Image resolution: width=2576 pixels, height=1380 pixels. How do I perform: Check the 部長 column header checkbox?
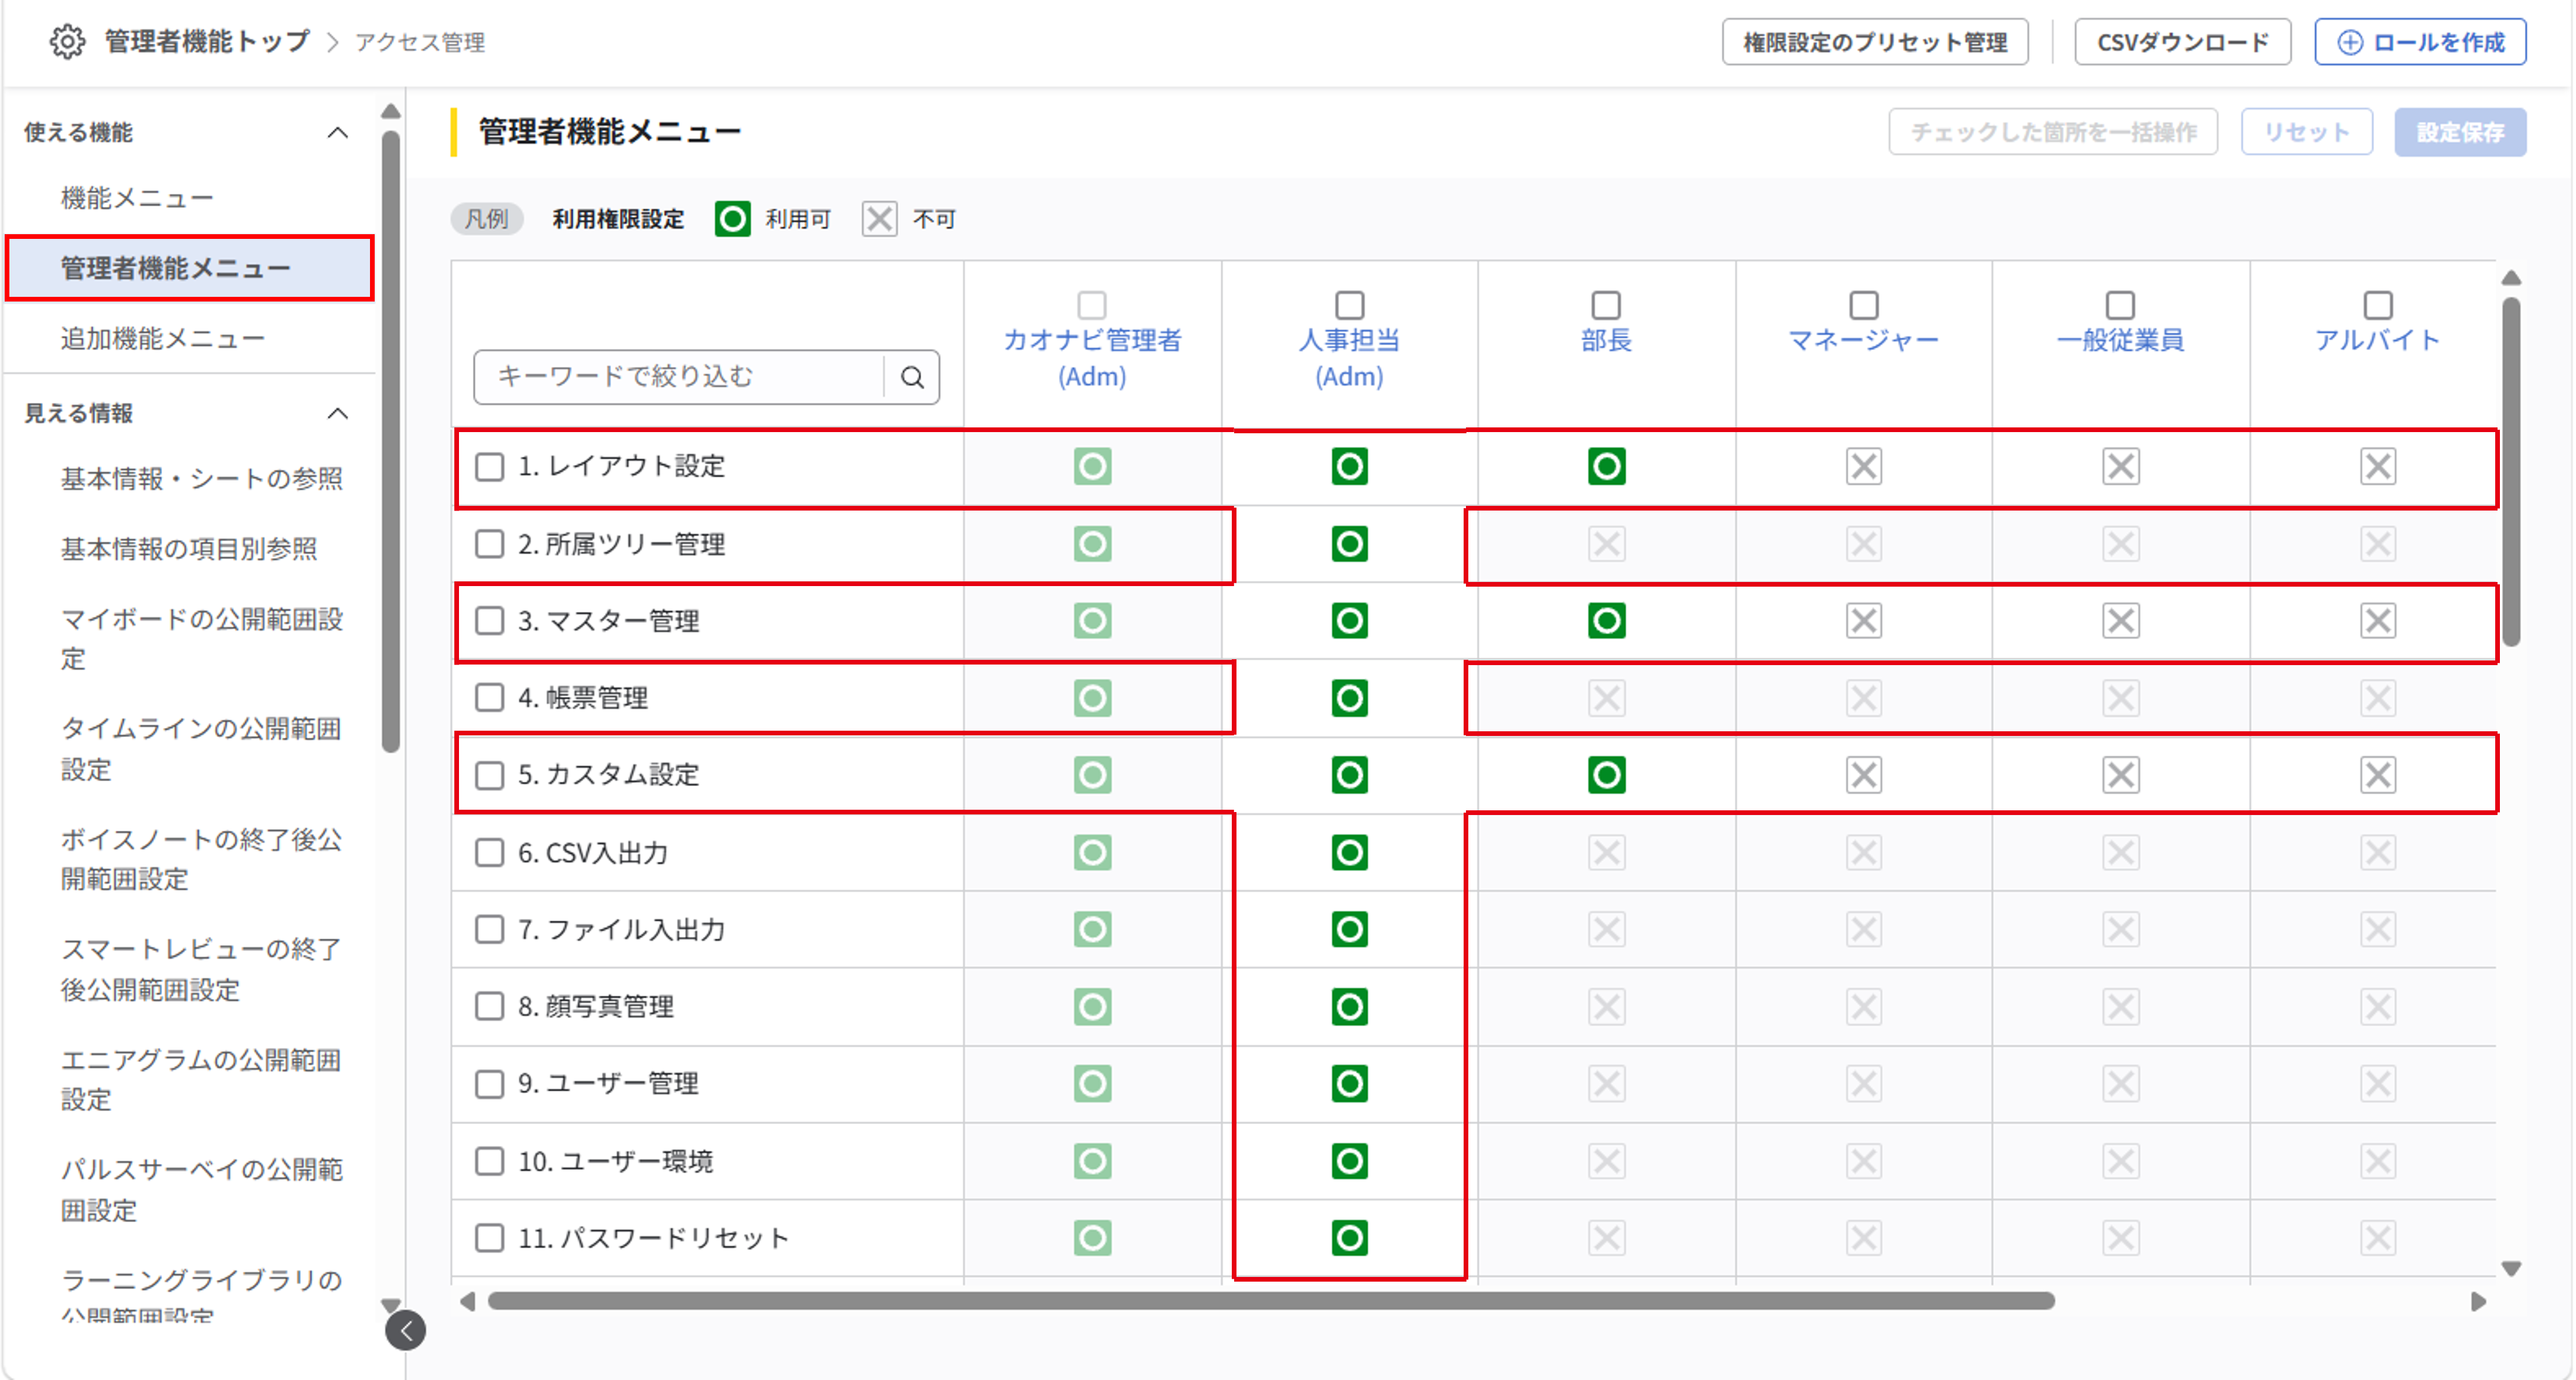click(1606, 305)
